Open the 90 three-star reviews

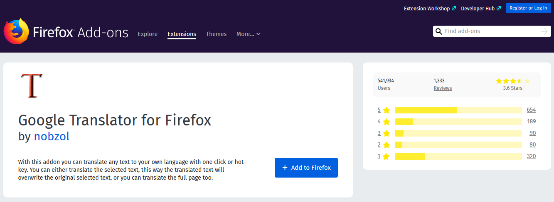tap(532, 133)
